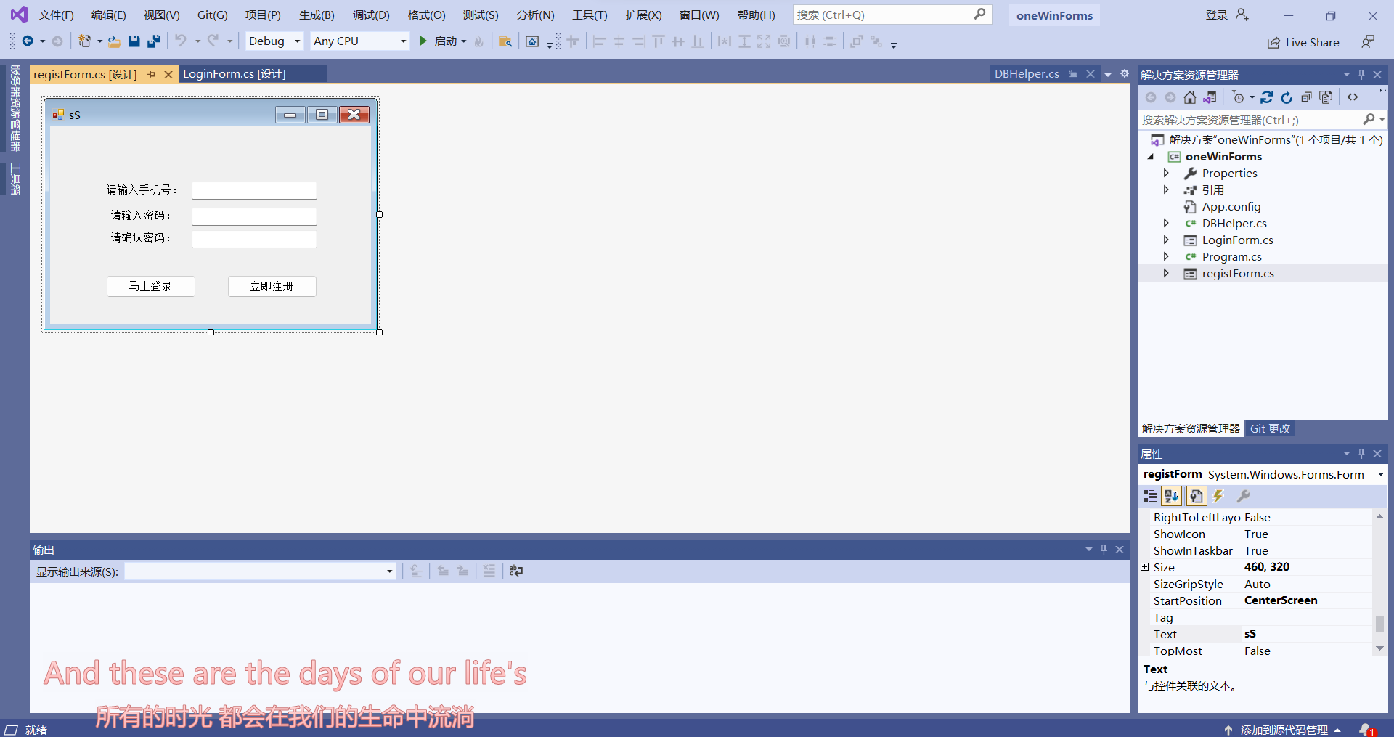This screenshot has width=1394, height=737.
Task: Collapse All icon in Solution Explorer
Action: click(x=1306, y=97)
